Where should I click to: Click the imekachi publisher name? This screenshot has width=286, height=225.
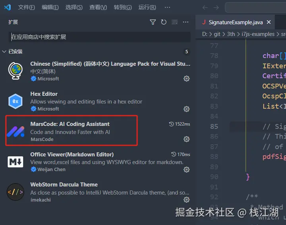(x=41, y=200)
